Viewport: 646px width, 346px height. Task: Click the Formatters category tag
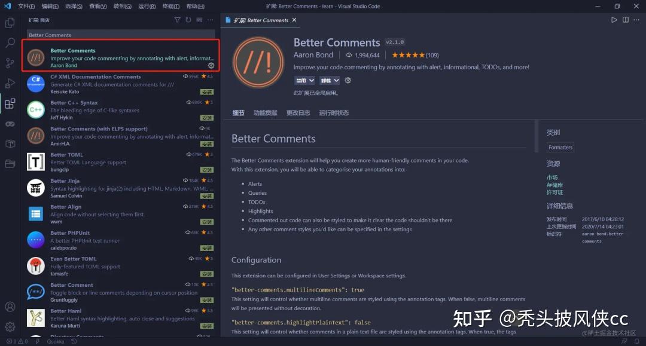[560, 147]
